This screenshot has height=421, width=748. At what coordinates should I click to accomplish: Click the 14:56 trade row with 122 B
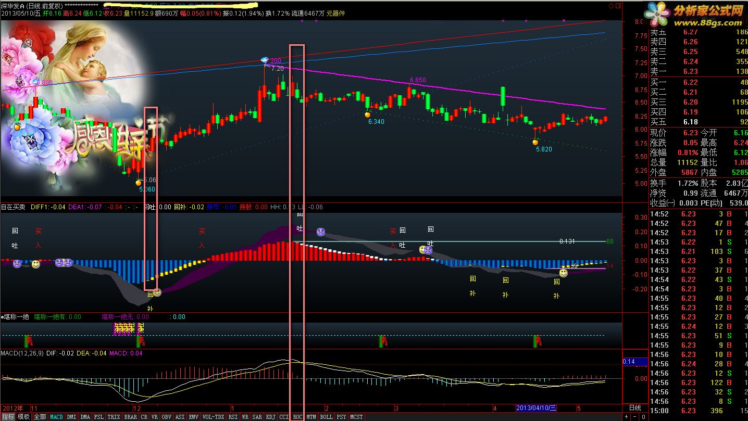[699, 382]
